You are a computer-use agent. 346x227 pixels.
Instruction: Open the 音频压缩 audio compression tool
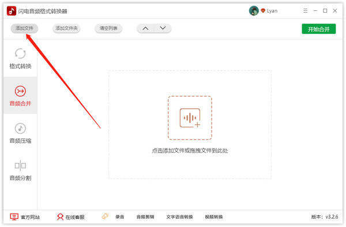(20, 133)
